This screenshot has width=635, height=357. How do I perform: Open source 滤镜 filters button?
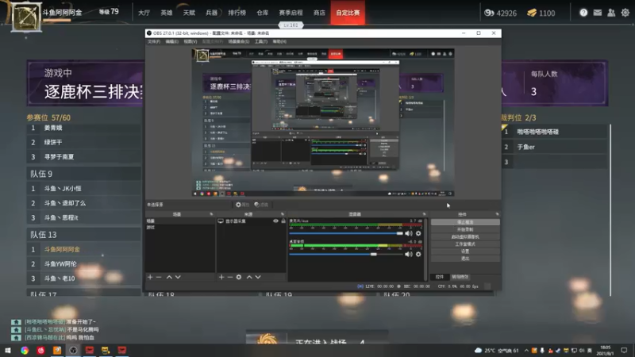pyautogui.click(x=261, y=205)
